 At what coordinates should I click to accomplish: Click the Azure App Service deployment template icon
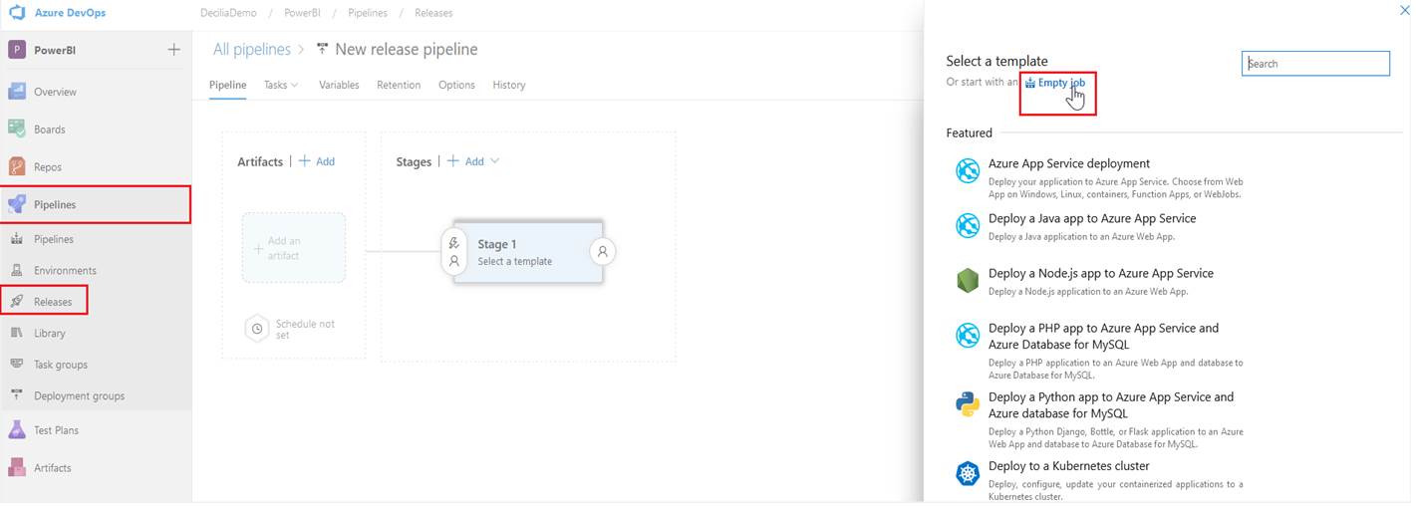point(968,171)
